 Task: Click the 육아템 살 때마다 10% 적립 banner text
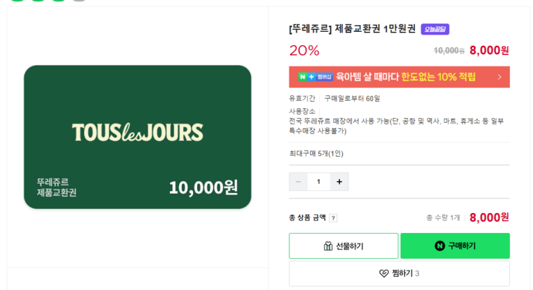click(x=406, y=77)
